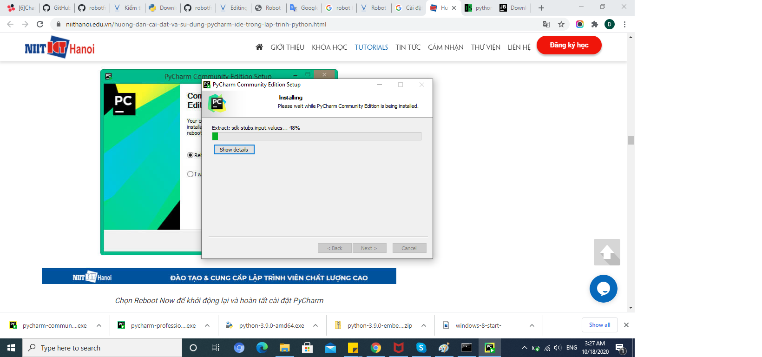Open the Windows Start menu
Screen dimensions: 762x357
tap(11, 348)
